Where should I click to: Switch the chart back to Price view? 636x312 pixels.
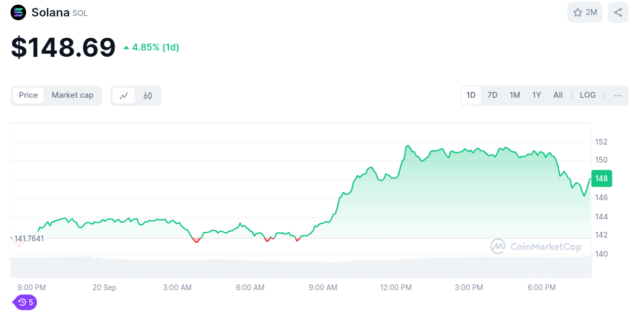pyautogui.click(x=28, y=96)
